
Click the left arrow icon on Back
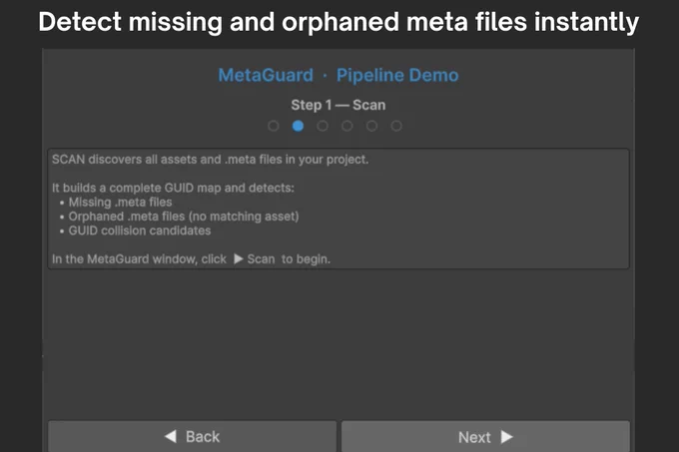coord(171,436)
